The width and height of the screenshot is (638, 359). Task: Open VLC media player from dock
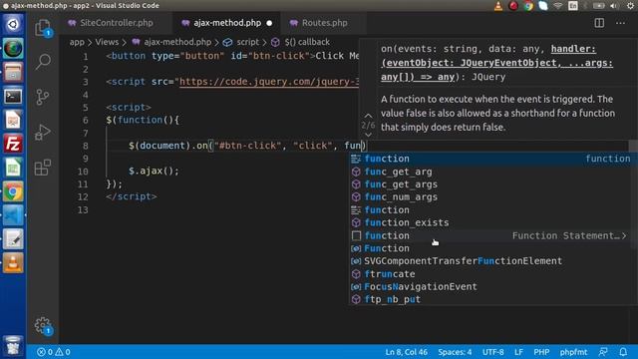pos(13,262)
